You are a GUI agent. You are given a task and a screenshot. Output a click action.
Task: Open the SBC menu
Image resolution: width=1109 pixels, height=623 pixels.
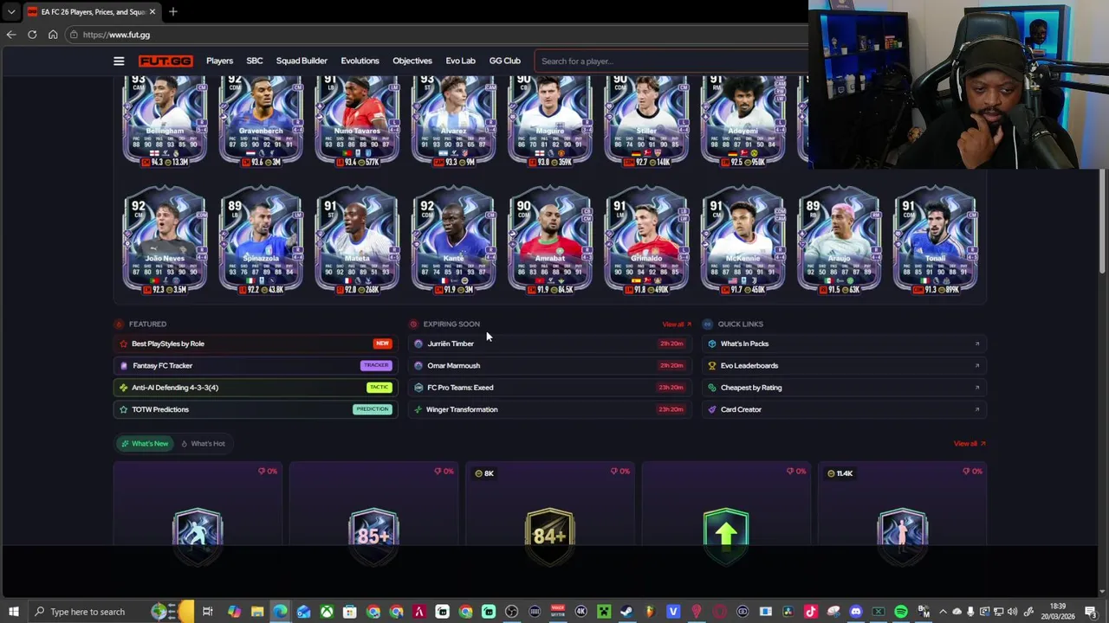pos(255,61)
